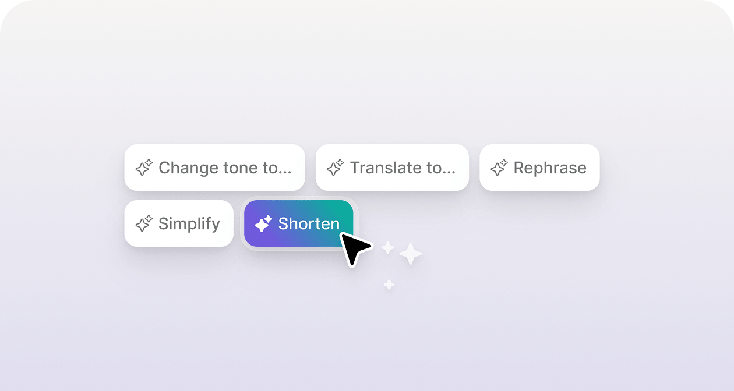Viewport: 734px width, 391px height.
Task: Choose the Simplify action
Action: (179, 223)
